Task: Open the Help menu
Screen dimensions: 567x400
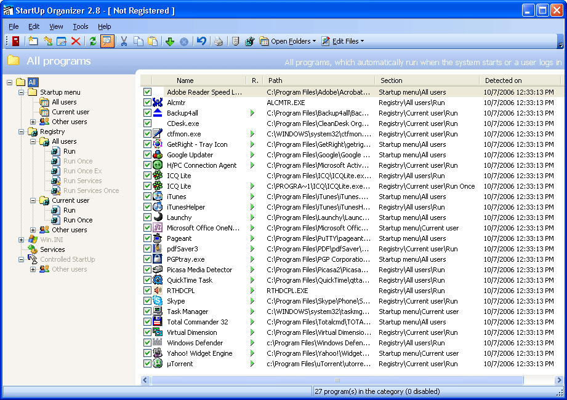Action: pyautogui.click(x=104, y=26)
